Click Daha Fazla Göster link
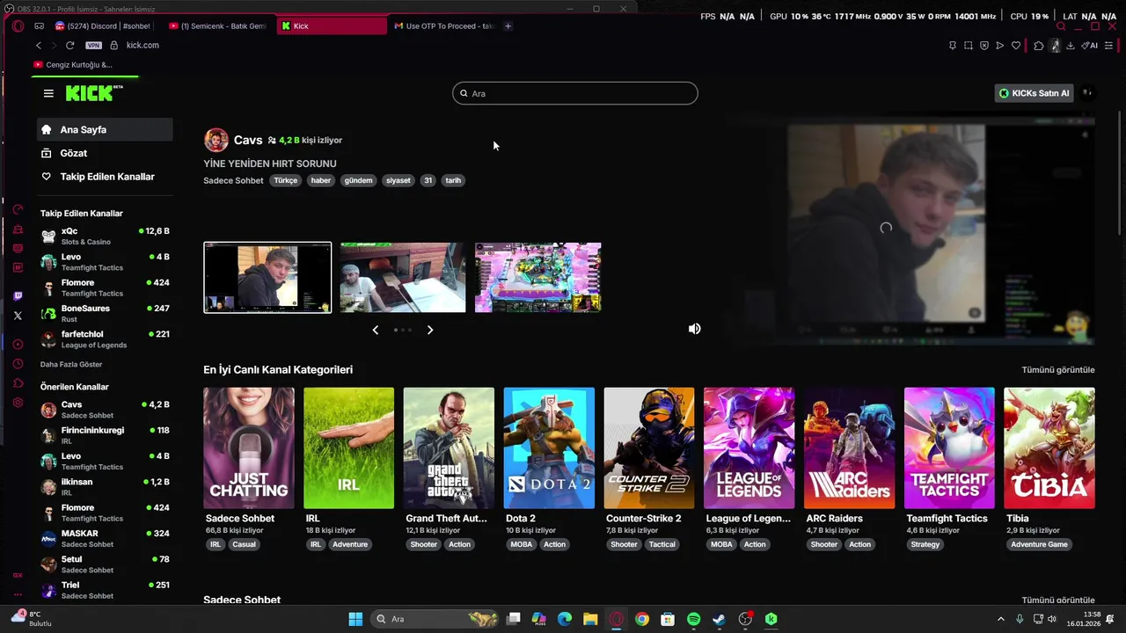The height and width of the screenshot is (633, 1126). click(x=71, y=364)
